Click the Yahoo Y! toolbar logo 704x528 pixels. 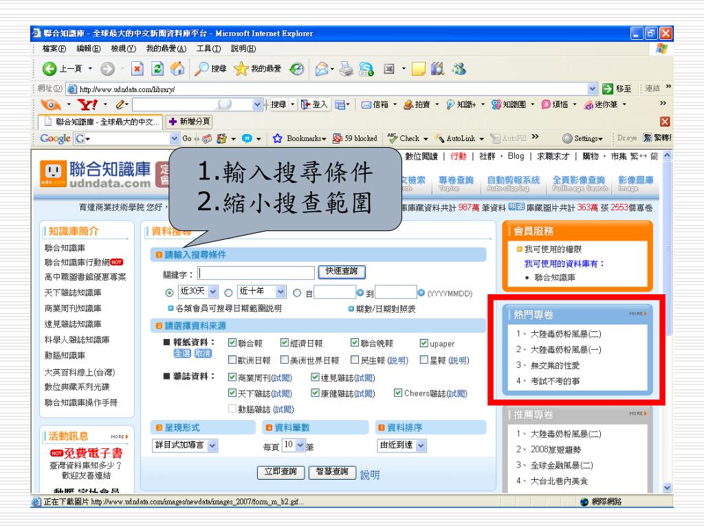click(87, 104)
